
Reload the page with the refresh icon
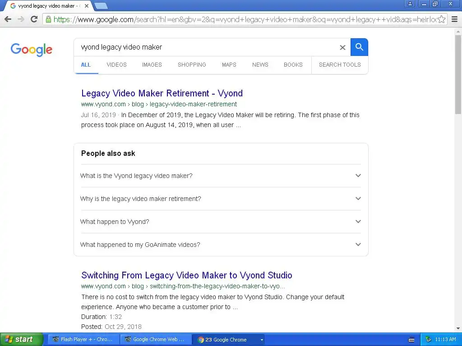(34, 19)
